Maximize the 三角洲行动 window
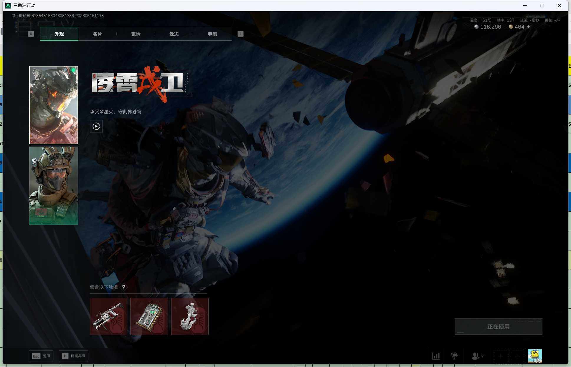The image size is (571, 367). click(x=542, y=6)
